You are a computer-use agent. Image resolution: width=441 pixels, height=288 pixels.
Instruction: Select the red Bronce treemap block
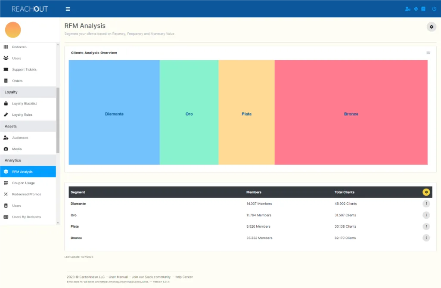coord(351,112)
